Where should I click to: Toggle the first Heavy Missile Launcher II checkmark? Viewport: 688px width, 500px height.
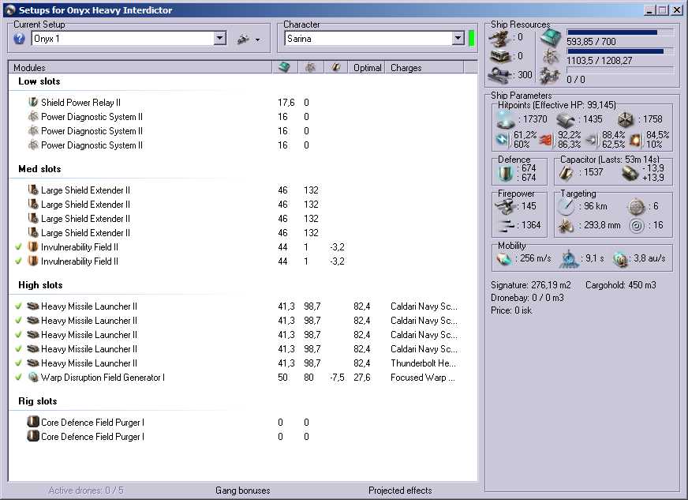tap(18, 306)
